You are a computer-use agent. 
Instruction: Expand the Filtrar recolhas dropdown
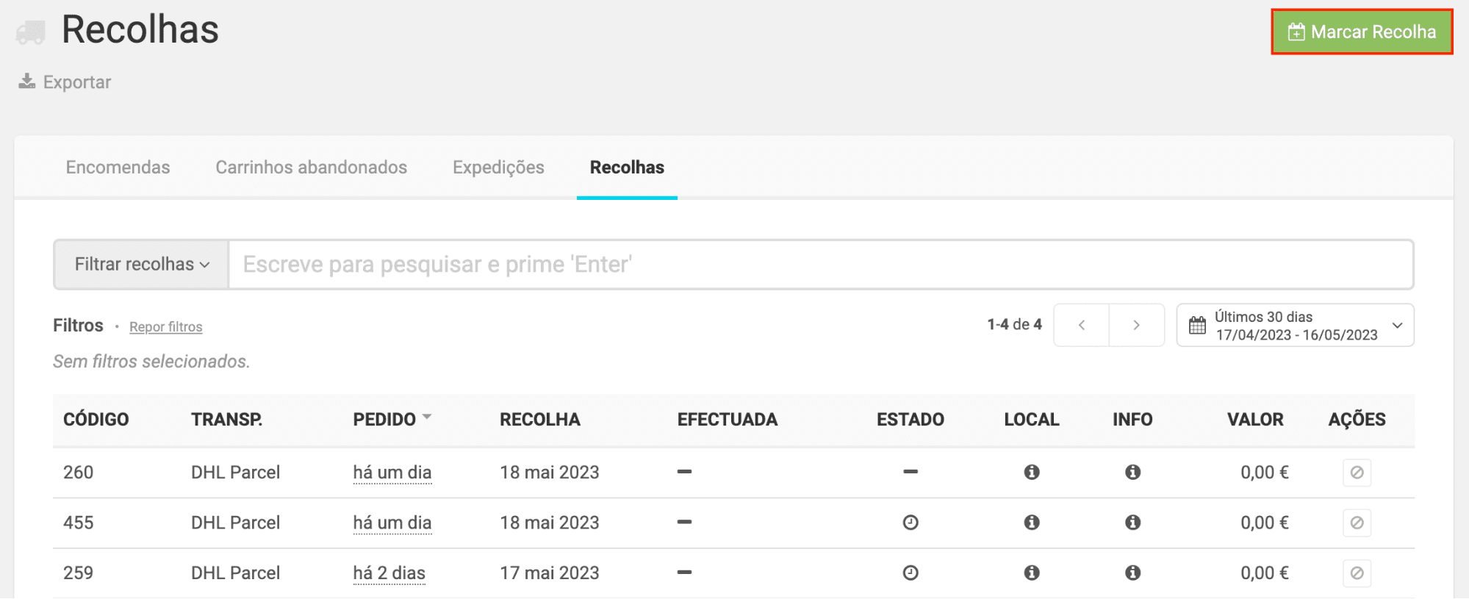click(142, 265)
